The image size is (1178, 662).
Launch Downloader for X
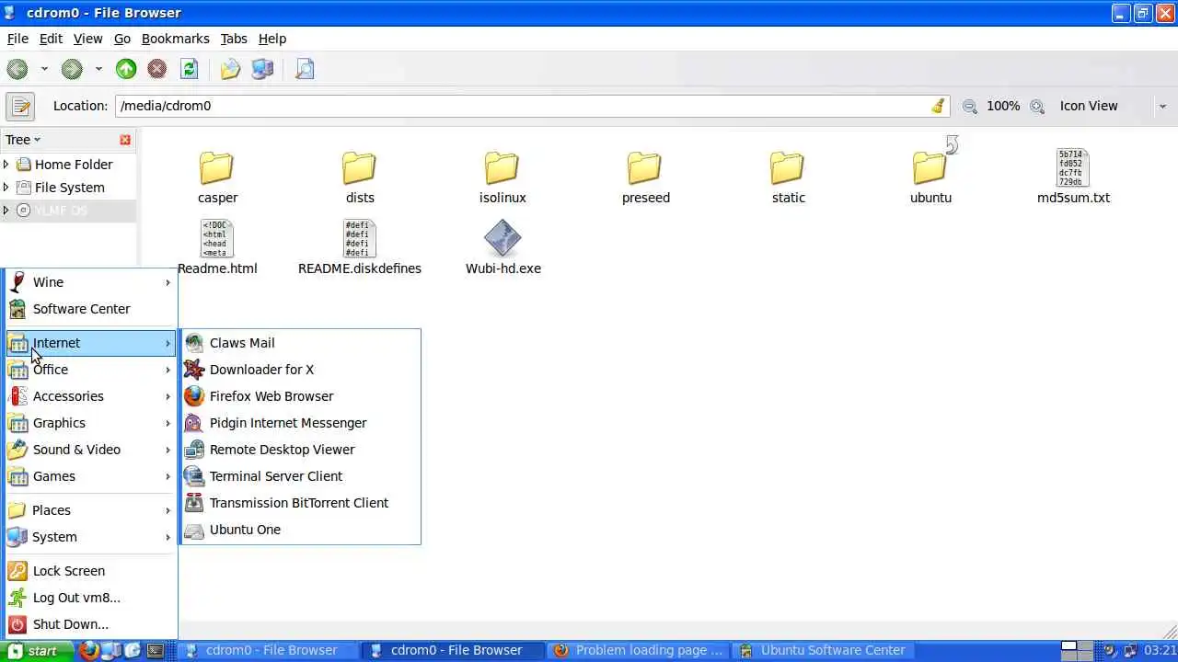(x=300, y=370)
